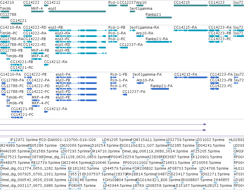Select the Rcd-1-RC transcript label

[117, 39]
